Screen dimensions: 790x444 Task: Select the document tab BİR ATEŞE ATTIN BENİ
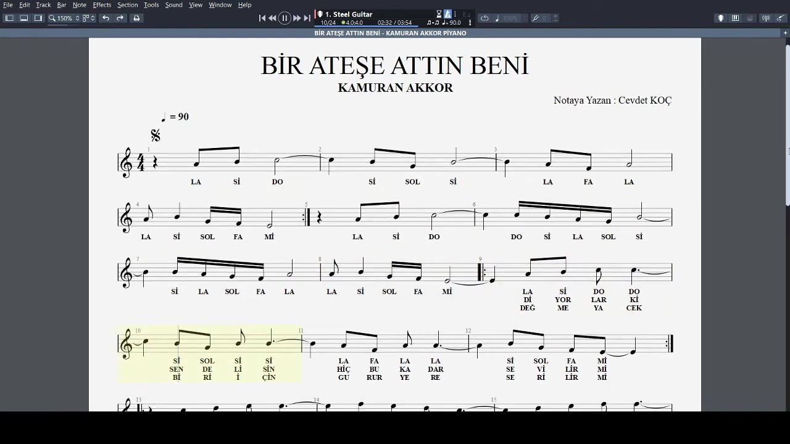click(x=390, y=33)
